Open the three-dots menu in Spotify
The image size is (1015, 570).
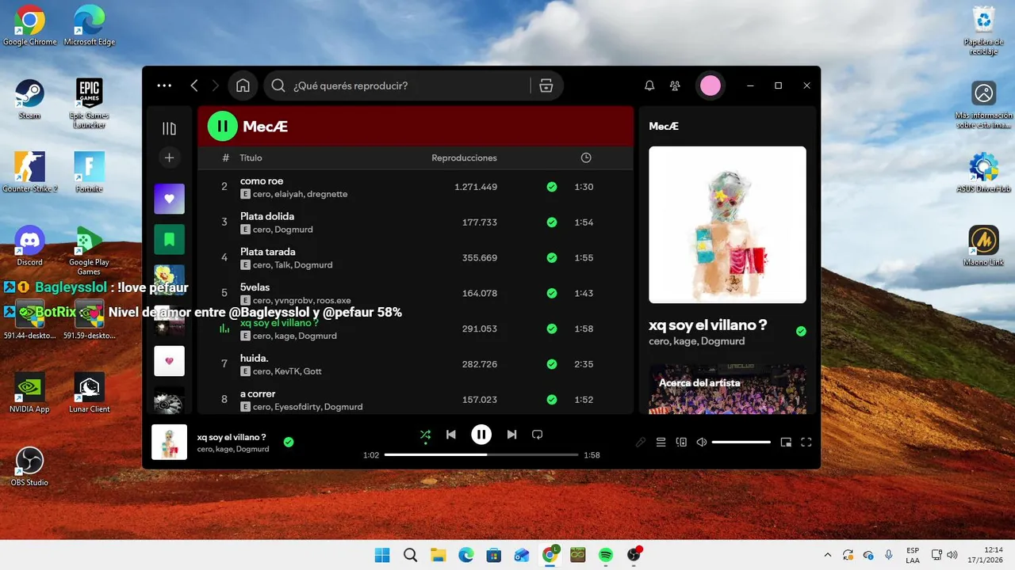pos(164,85)
